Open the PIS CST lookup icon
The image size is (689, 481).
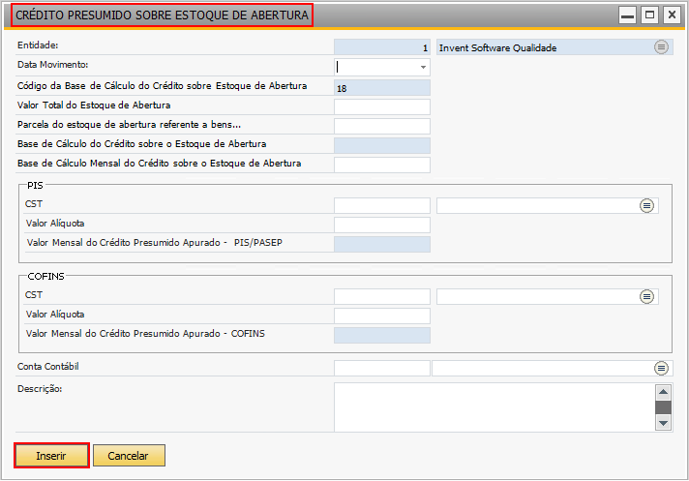pyautogui.click(x=646, y=205)
